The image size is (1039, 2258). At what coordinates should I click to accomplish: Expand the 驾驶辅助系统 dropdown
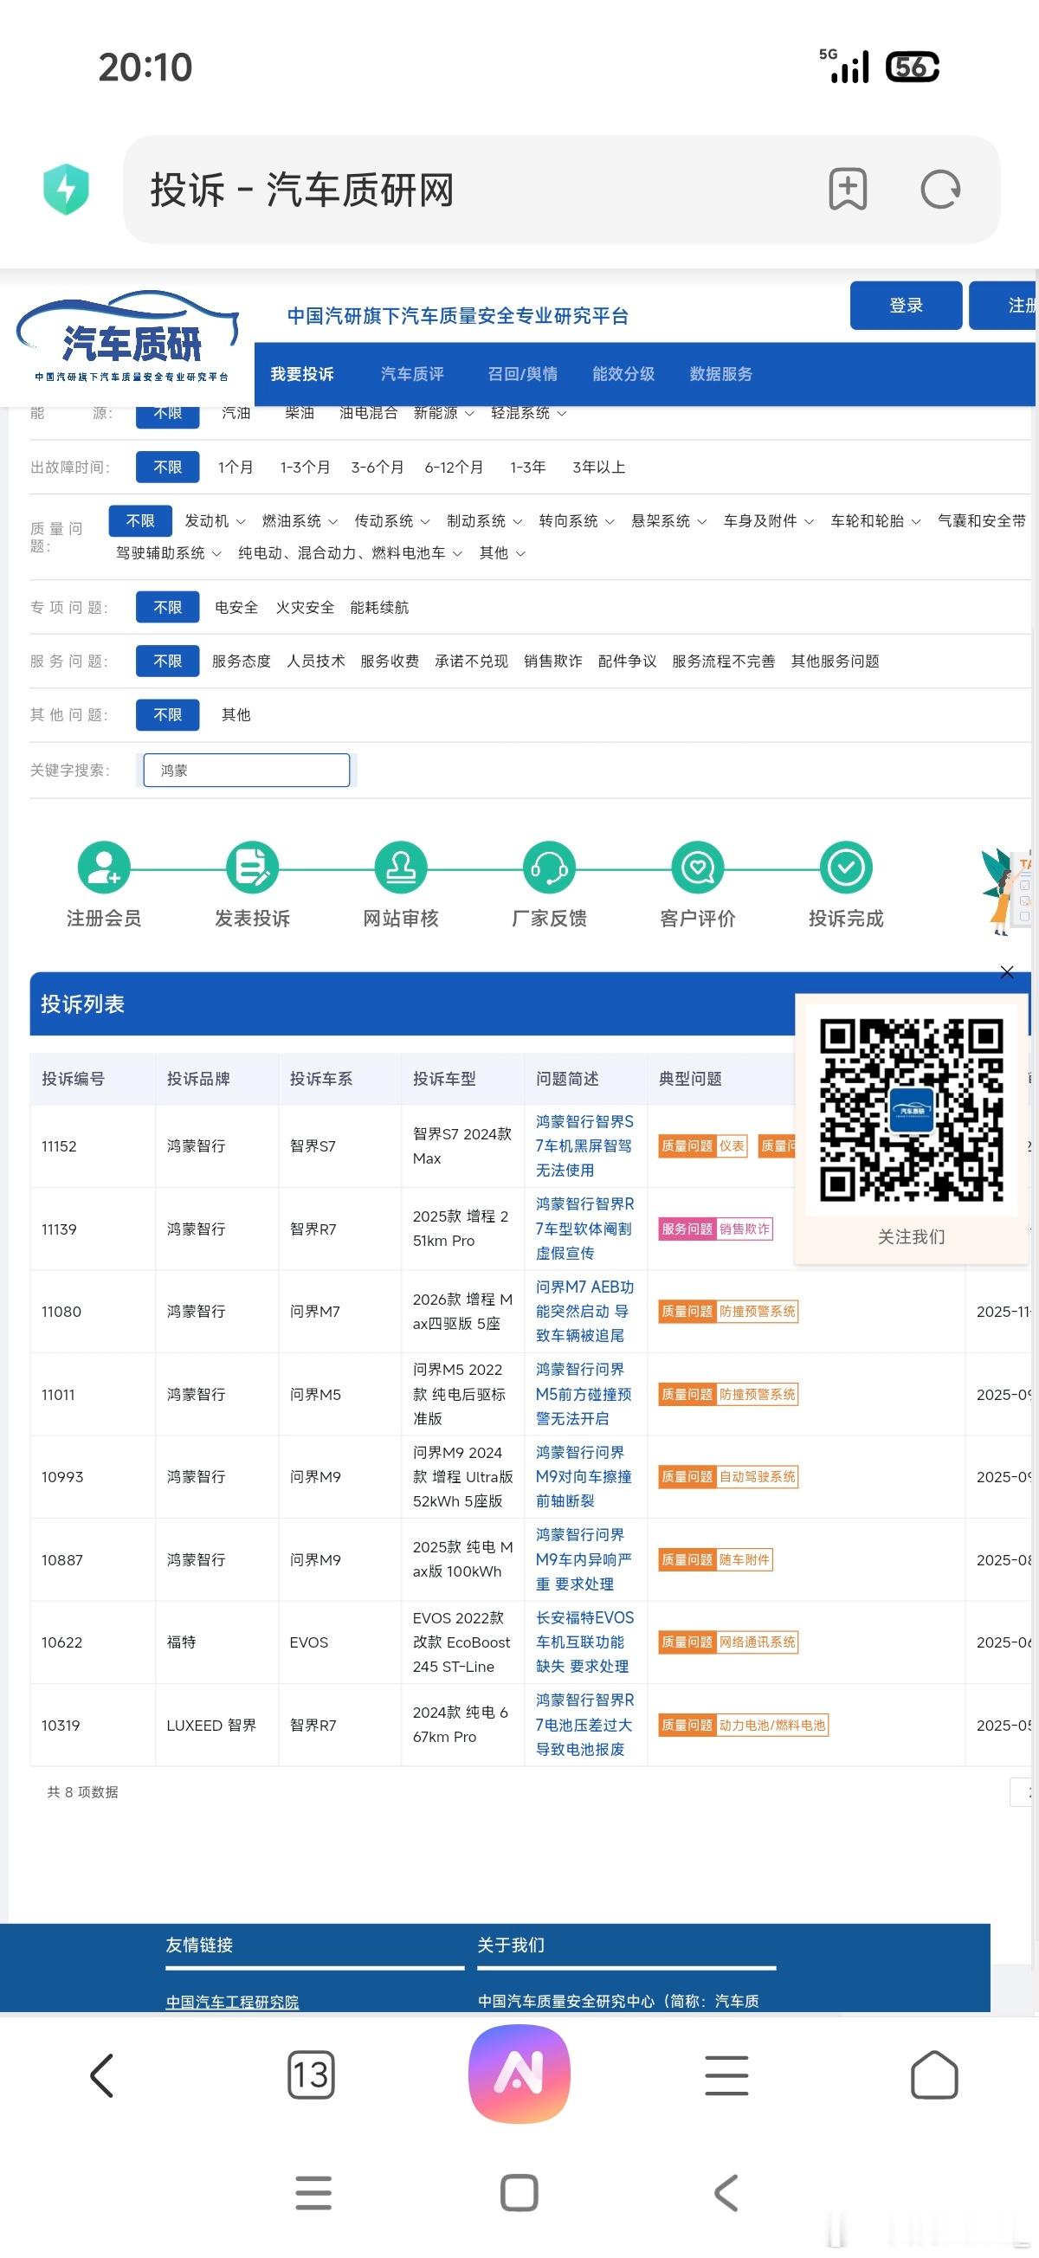(169, 553)
